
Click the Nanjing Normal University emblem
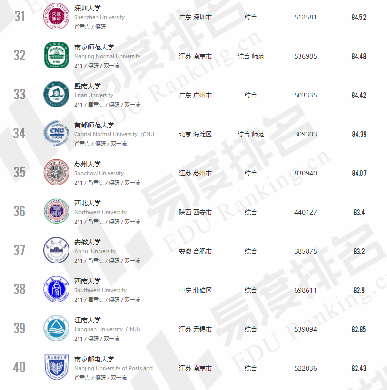click(57, 56)
